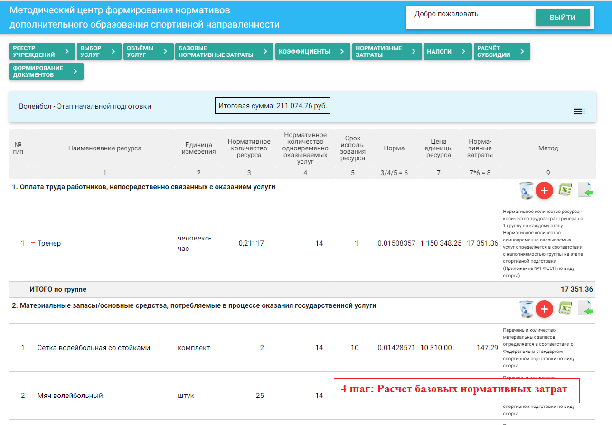Export Оплата труда section to Excel
This screenshot has width=612, height=425.
coord(565,190)
